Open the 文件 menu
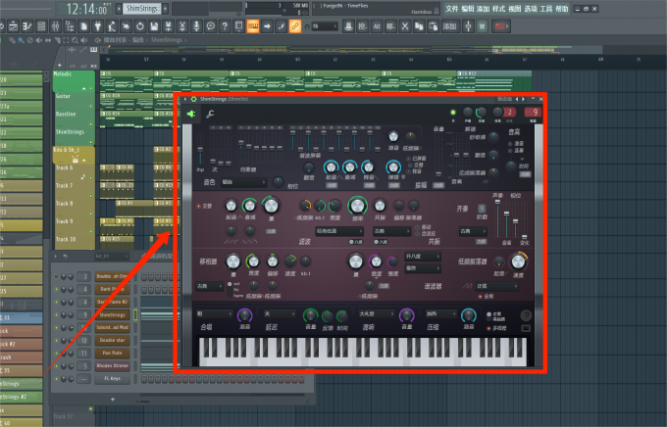The height and width of the screenshot is (427, 667). [x=451, y=9]
